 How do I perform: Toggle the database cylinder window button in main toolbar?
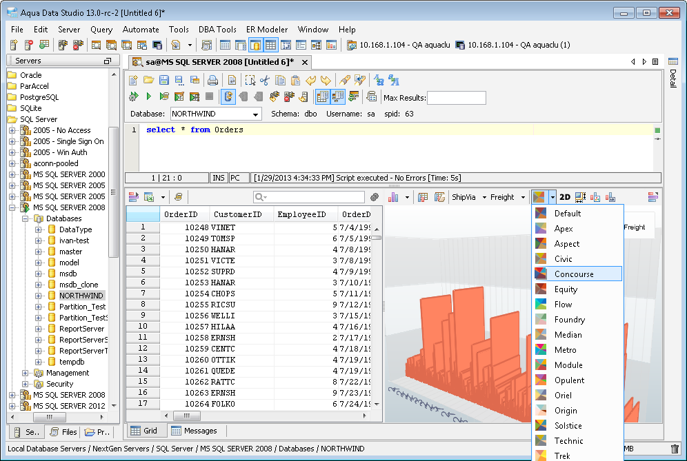pyautogui.click(x=255, y=45)
